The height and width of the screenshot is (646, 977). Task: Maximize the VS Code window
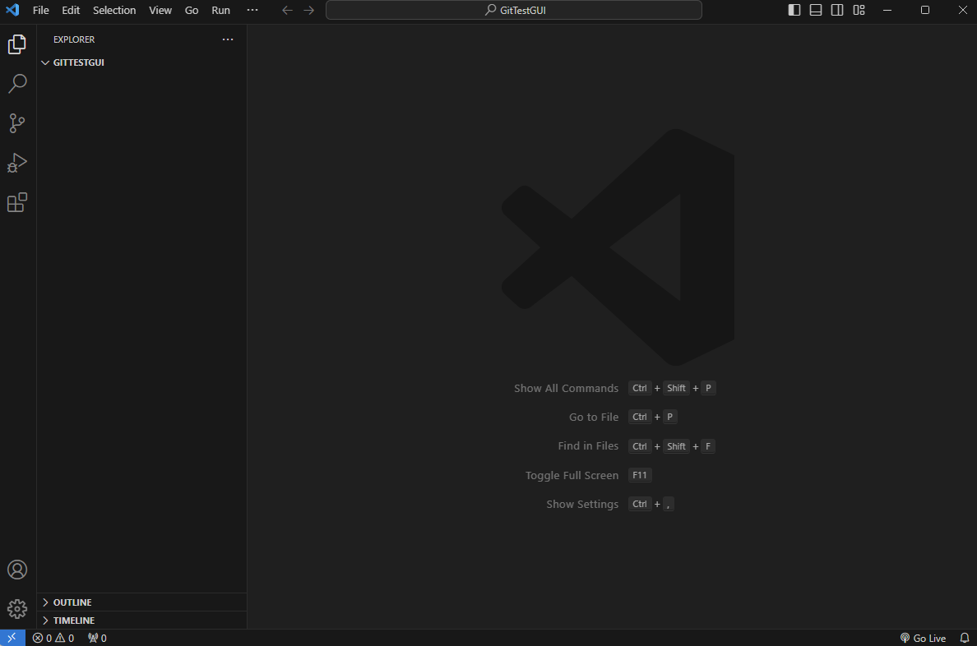pyautogui.click(x=925, y=10)
